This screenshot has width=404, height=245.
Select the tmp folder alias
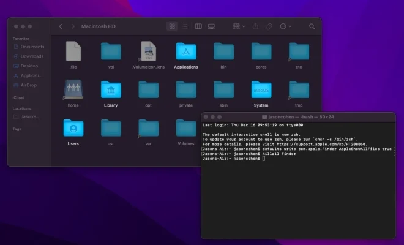point(299,89)
